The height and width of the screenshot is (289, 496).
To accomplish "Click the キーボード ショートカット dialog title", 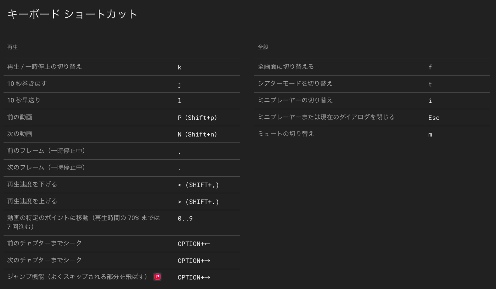I will click(x=72, y=14).
